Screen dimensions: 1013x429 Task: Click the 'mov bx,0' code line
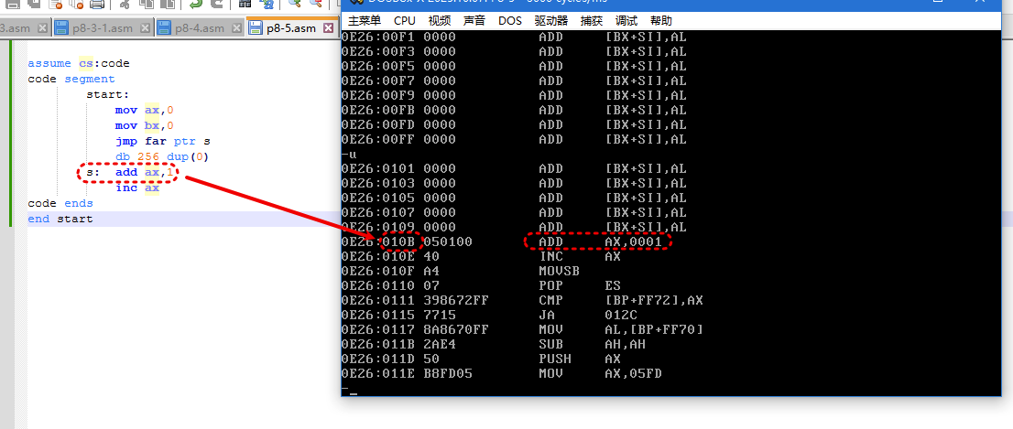pos(144,126)
